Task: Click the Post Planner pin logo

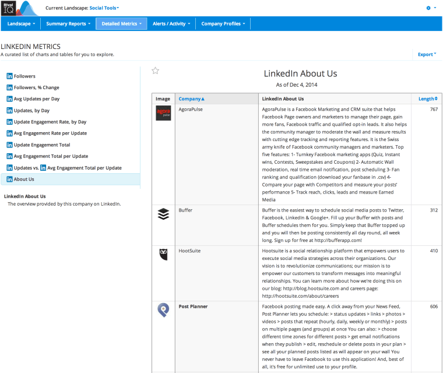Action: tap(163, 310)
